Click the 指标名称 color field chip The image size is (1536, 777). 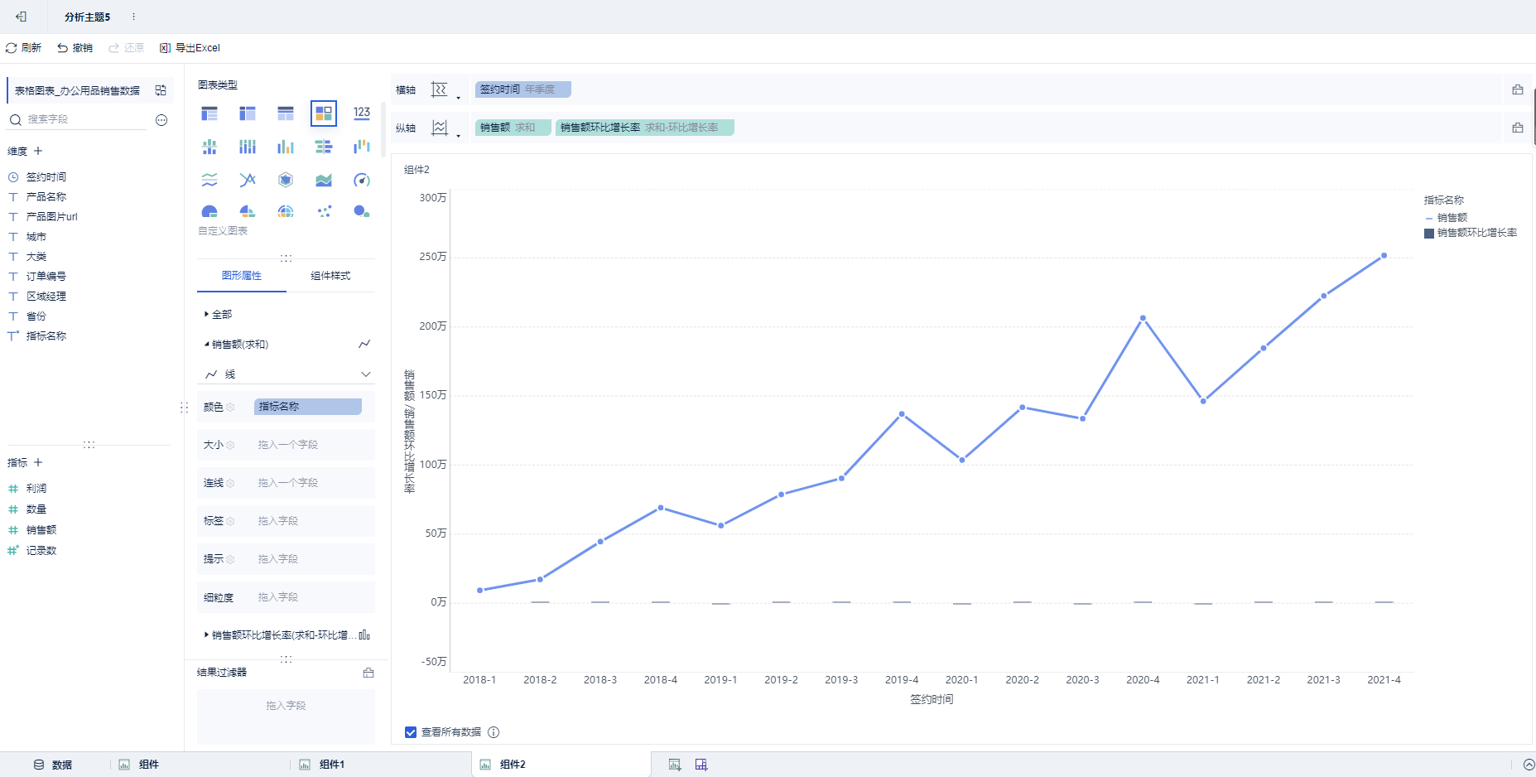pyautogui.click(x=307, y=407)
